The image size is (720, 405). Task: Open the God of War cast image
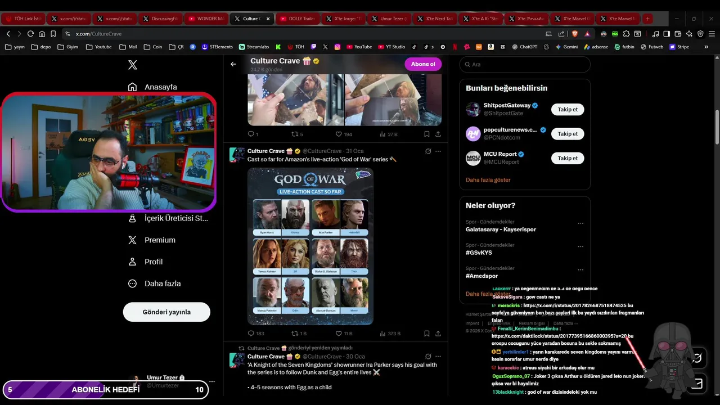pos(310,246)
